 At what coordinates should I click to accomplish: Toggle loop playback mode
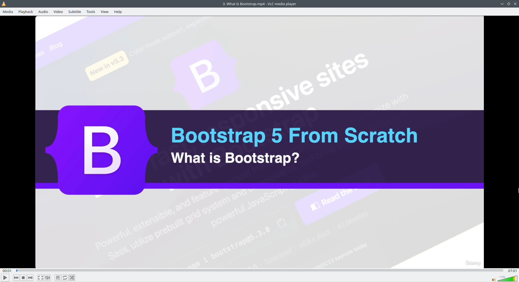pyautogui.click(x=65, y=277)
